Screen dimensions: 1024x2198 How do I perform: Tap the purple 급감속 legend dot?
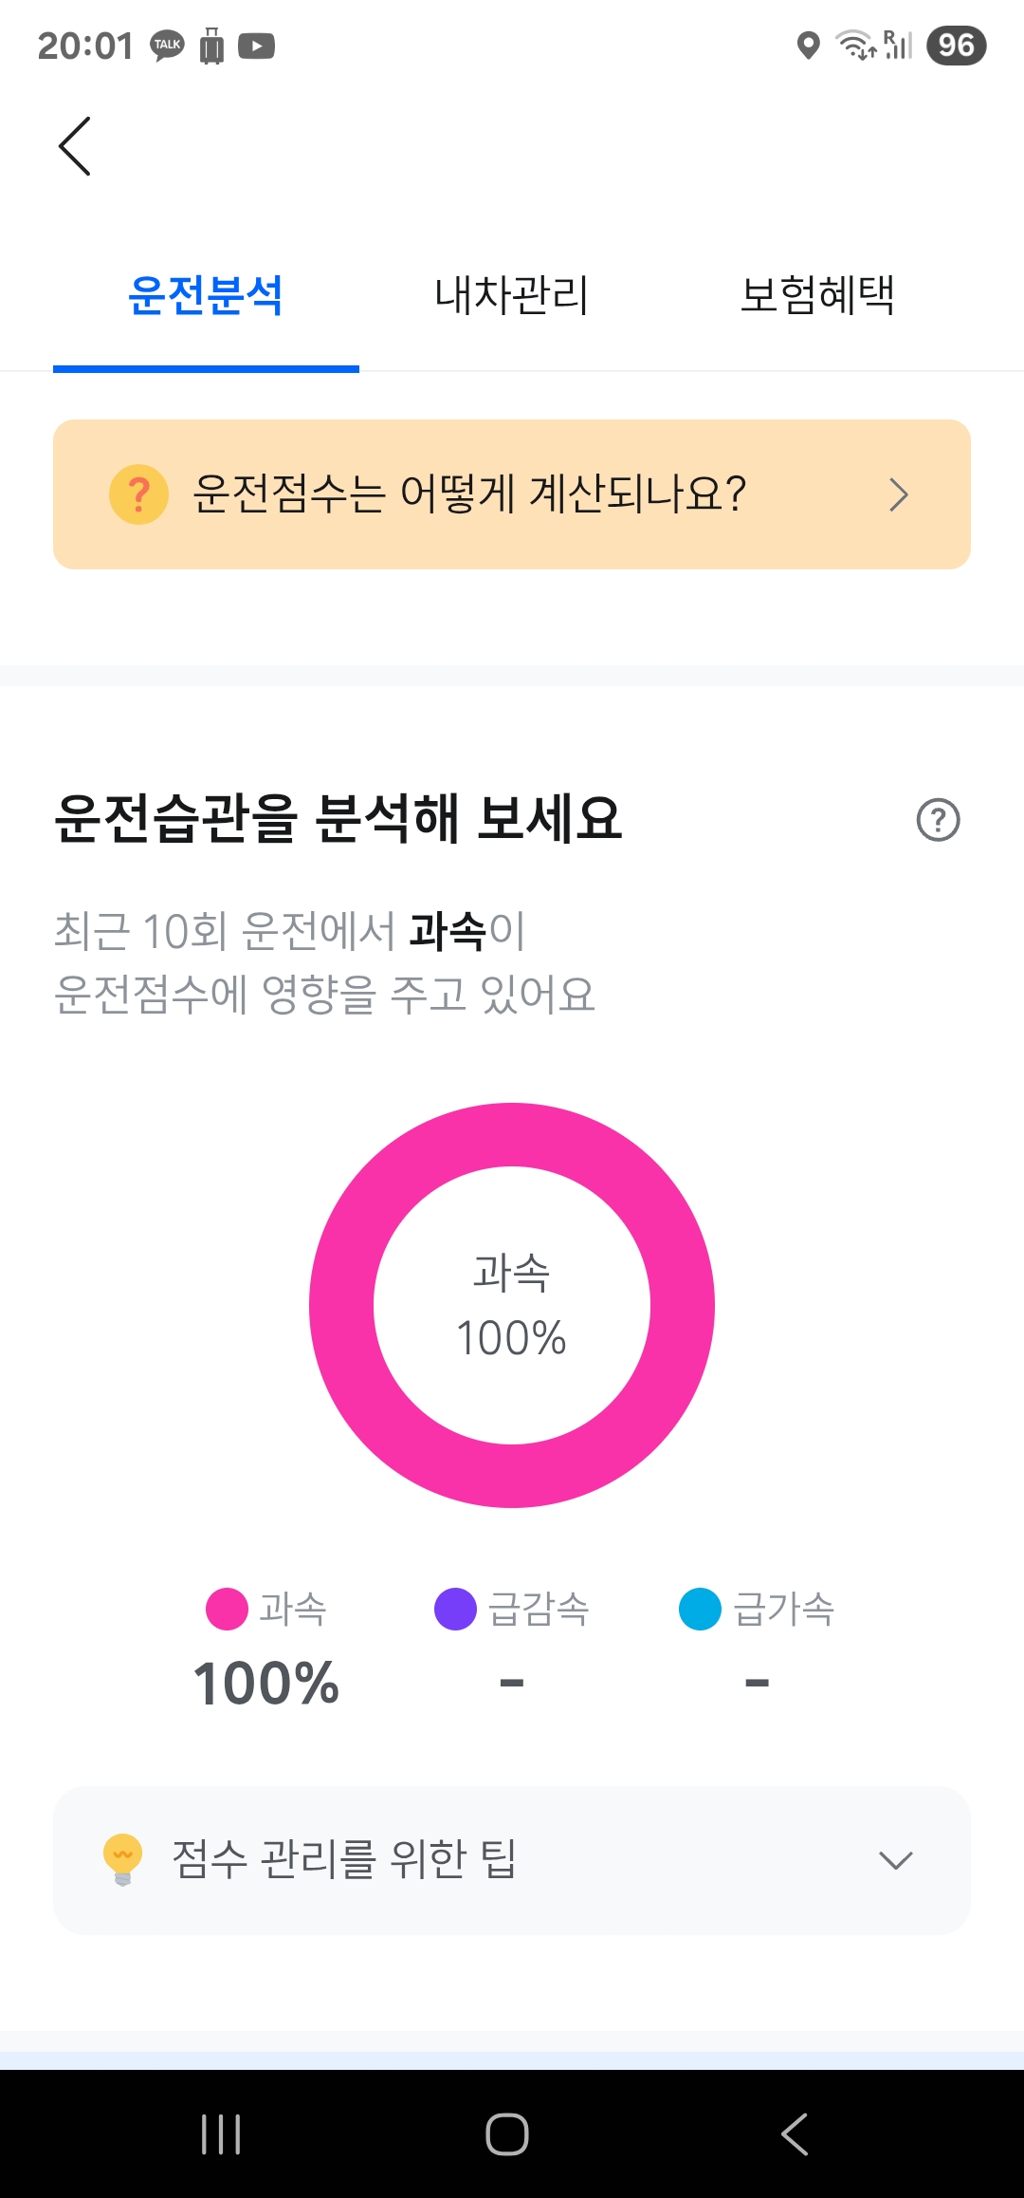(x=455, y=1609)
